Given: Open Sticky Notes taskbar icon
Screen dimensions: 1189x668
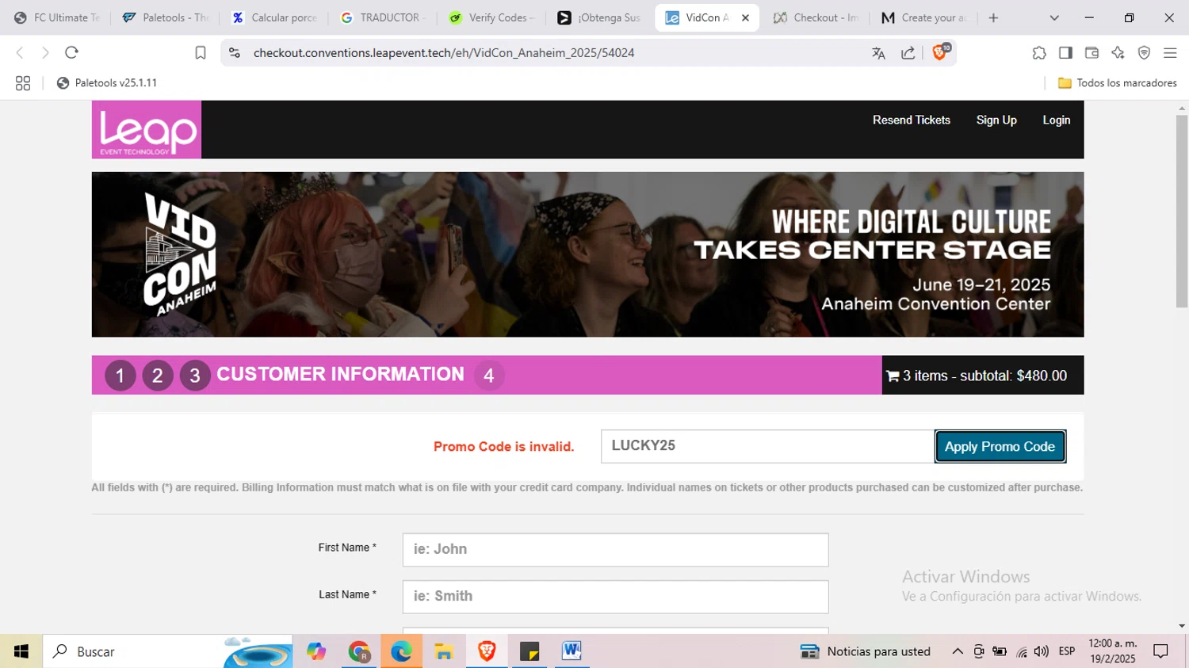Looking at the screenshot, I should (x=530, y=651).
